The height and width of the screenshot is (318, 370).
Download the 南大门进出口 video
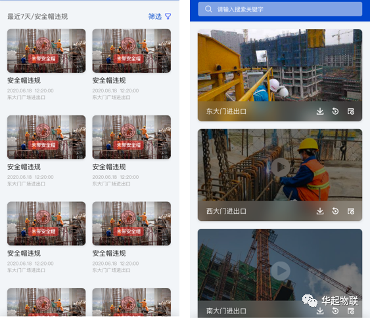pos(320,311)
